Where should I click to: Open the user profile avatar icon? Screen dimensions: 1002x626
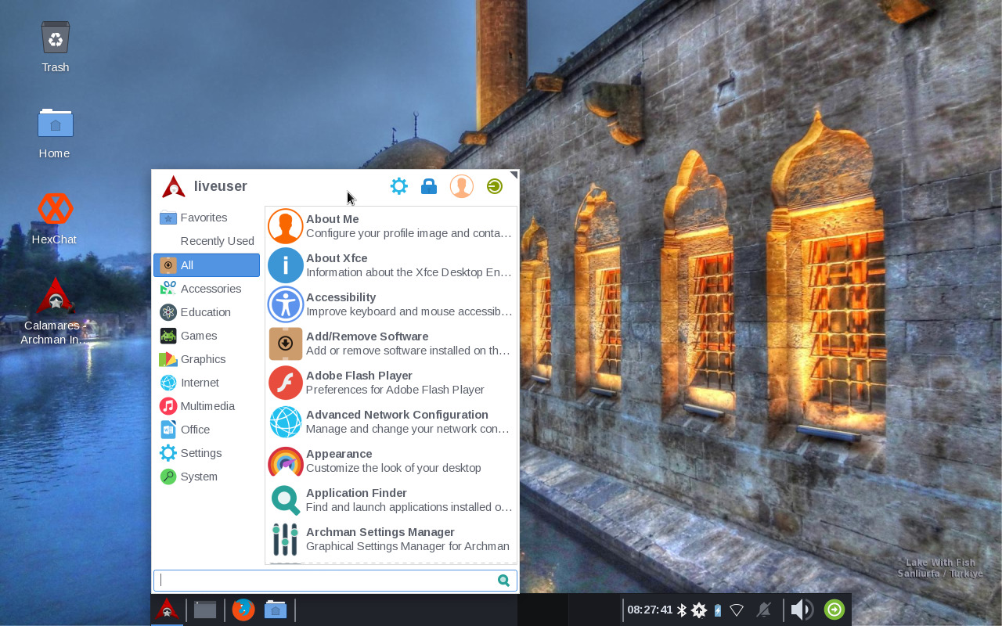pyautogui.click(x=462, y=186)
